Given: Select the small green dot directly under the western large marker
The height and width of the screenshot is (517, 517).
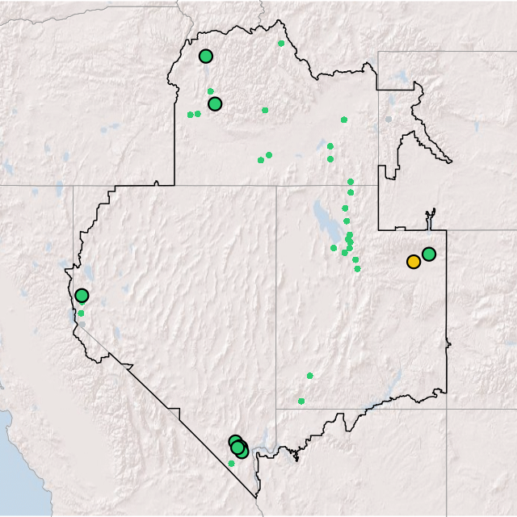Looking at the screenshot, I should coord(81,313).
